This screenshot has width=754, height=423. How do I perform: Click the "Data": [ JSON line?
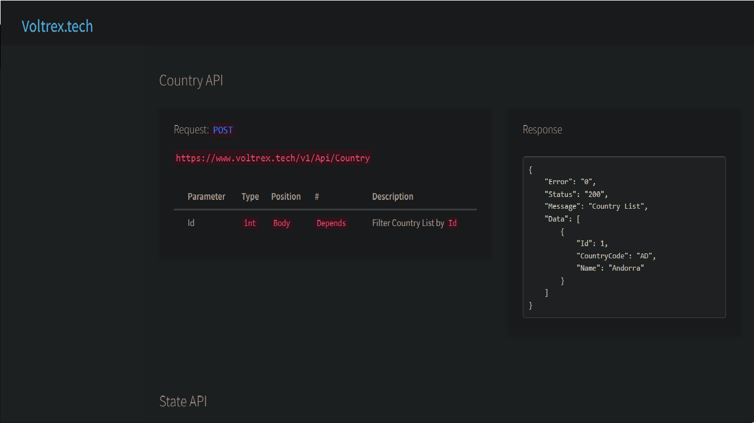click(562, 219)
